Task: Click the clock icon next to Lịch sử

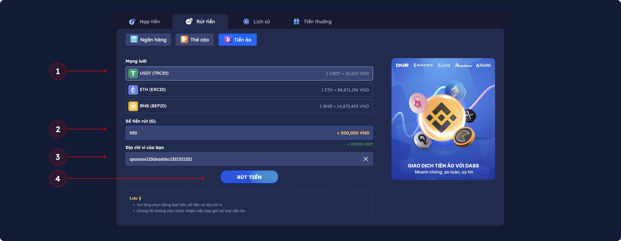Action: pyautogui.click(x=246, y=21)
